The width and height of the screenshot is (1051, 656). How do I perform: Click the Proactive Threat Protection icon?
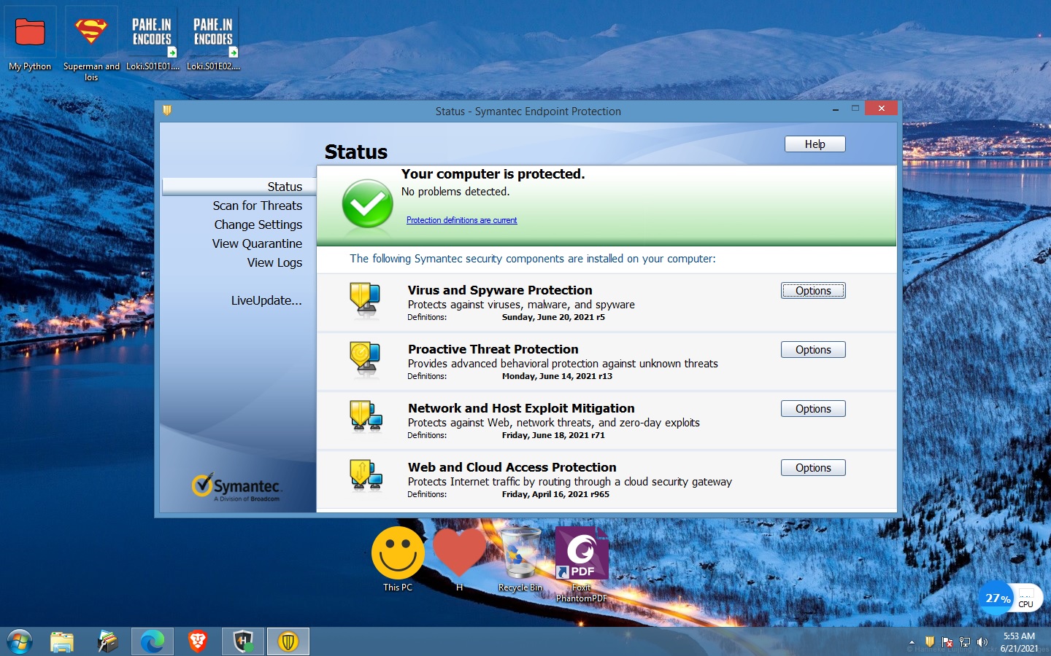tap(365, 359)
